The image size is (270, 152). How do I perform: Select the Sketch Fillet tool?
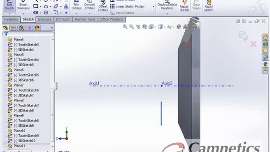pos(56,13)
